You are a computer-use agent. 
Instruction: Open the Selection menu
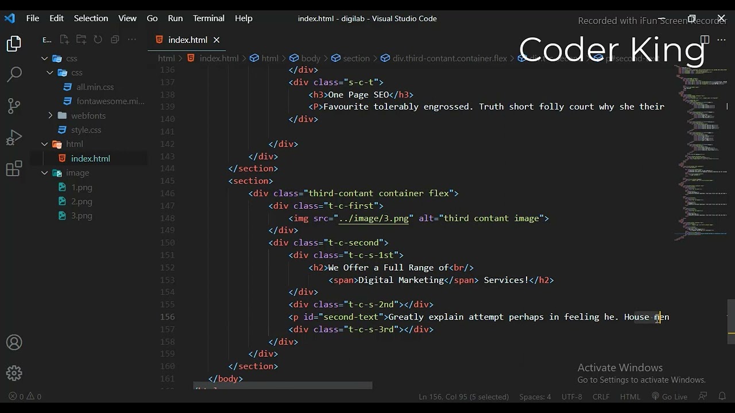point(91,18)
